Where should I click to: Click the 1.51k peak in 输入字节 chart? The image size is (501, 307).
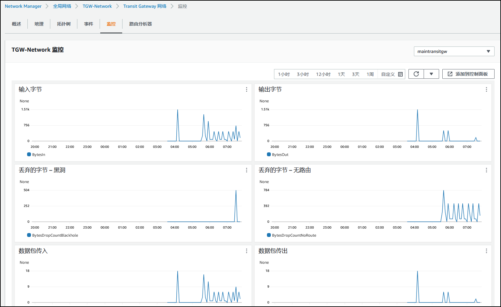click(x=178, y=110)
